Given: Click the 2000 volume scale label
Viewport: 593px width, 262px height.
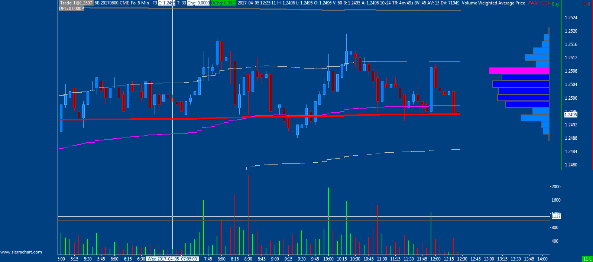Looking at the screenshot, I should (x=556, y=187).
